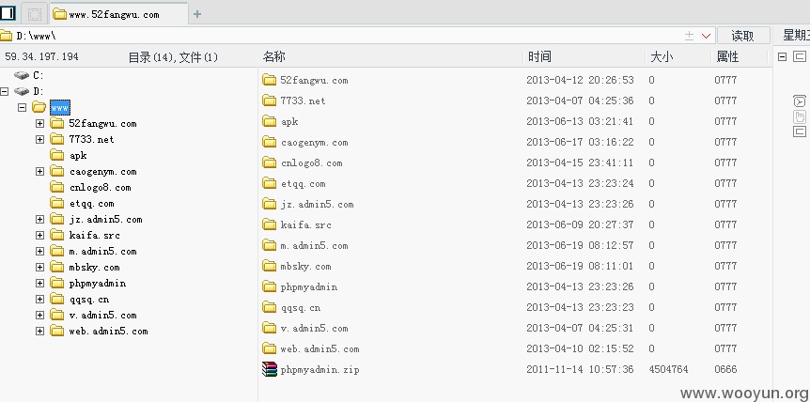Image resolution: width=810 pixels, height=402 pixels.
Task: Expand m.admin5.com in the tree
Action: (39, 252)
